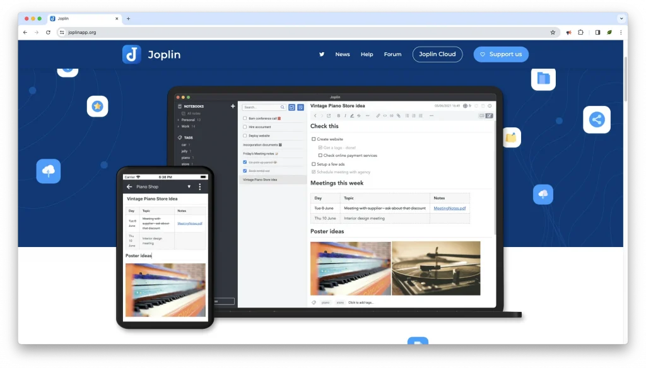This screenshot has width=646, height=368.
Task: Open the phone app three-dot menu
Action: (x=200, y=187)
